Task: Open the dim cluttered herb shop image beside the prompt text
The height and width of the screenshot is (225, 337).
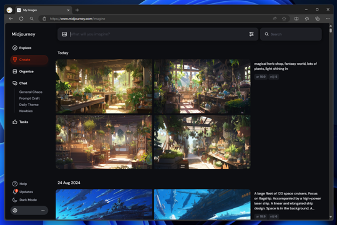Action: click(x=202, y=86)
